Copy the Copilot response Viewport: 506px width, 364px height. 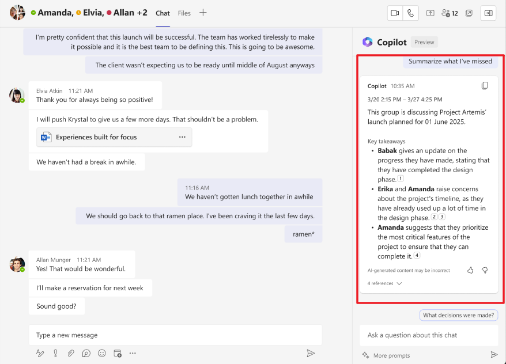(485, 86)
